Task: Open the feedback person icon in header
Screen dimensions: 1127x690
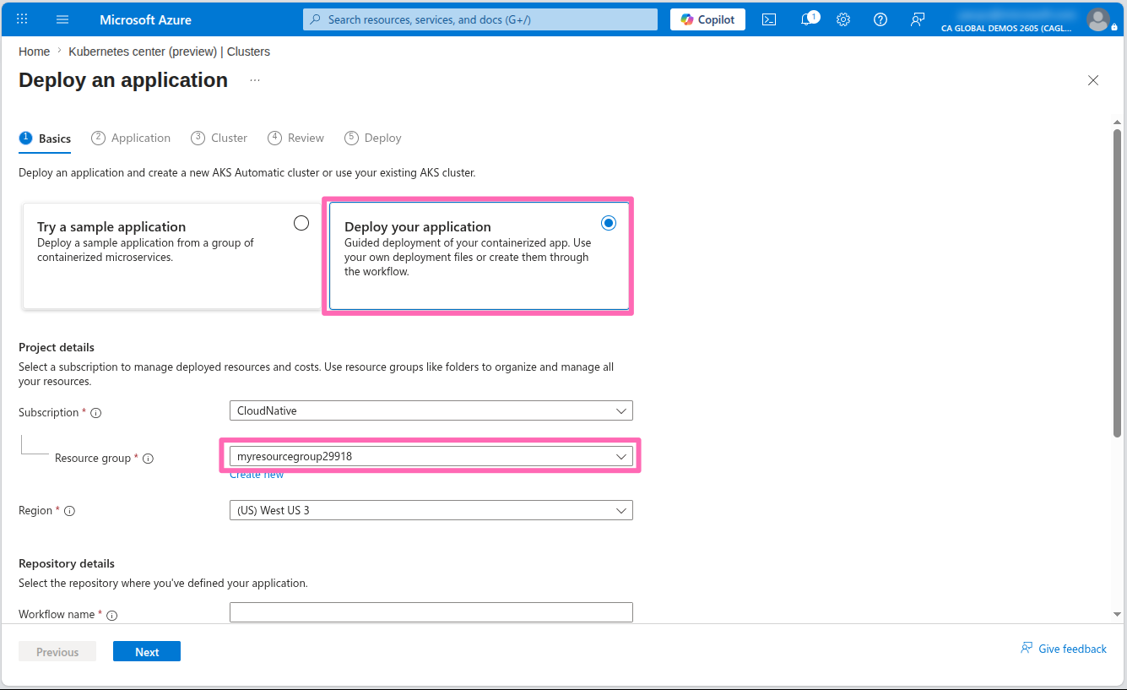Action: 918,19
